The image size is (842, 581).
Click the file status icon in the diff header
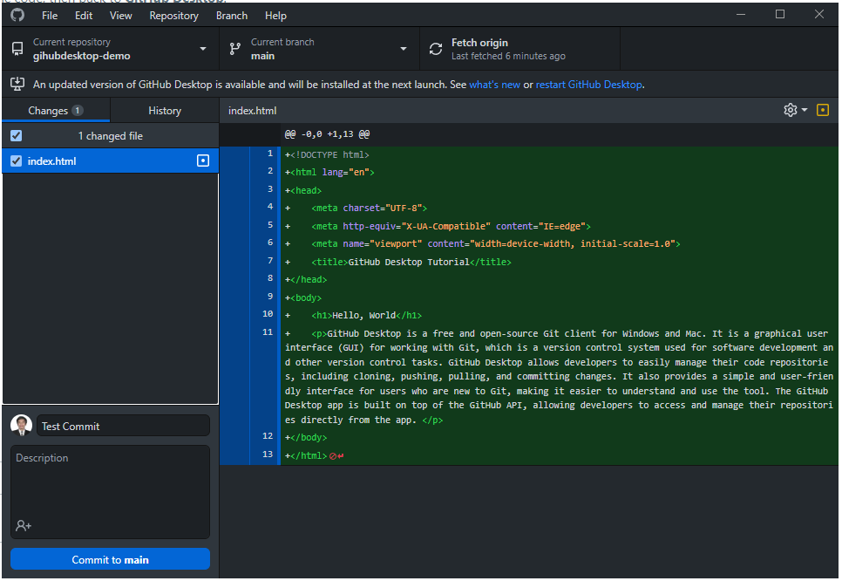[822, 110]
